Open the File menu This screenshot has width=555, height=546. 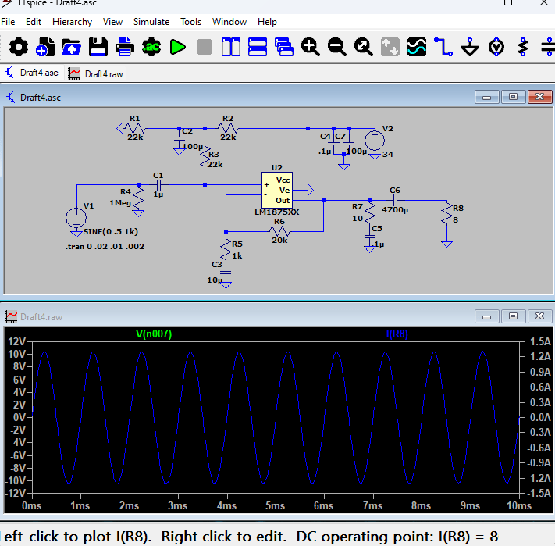8,22
